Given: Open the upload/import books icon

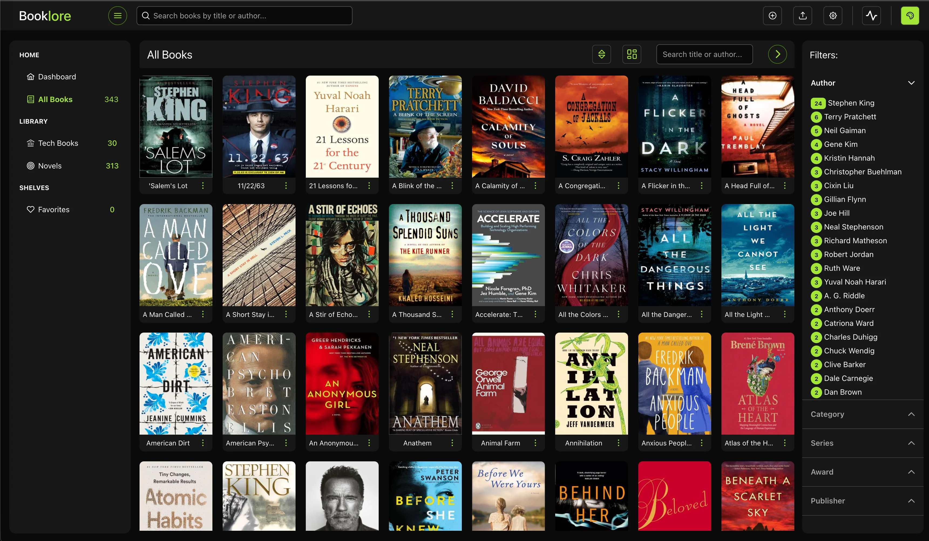Looking at the screenshot, I should point(803,15).
